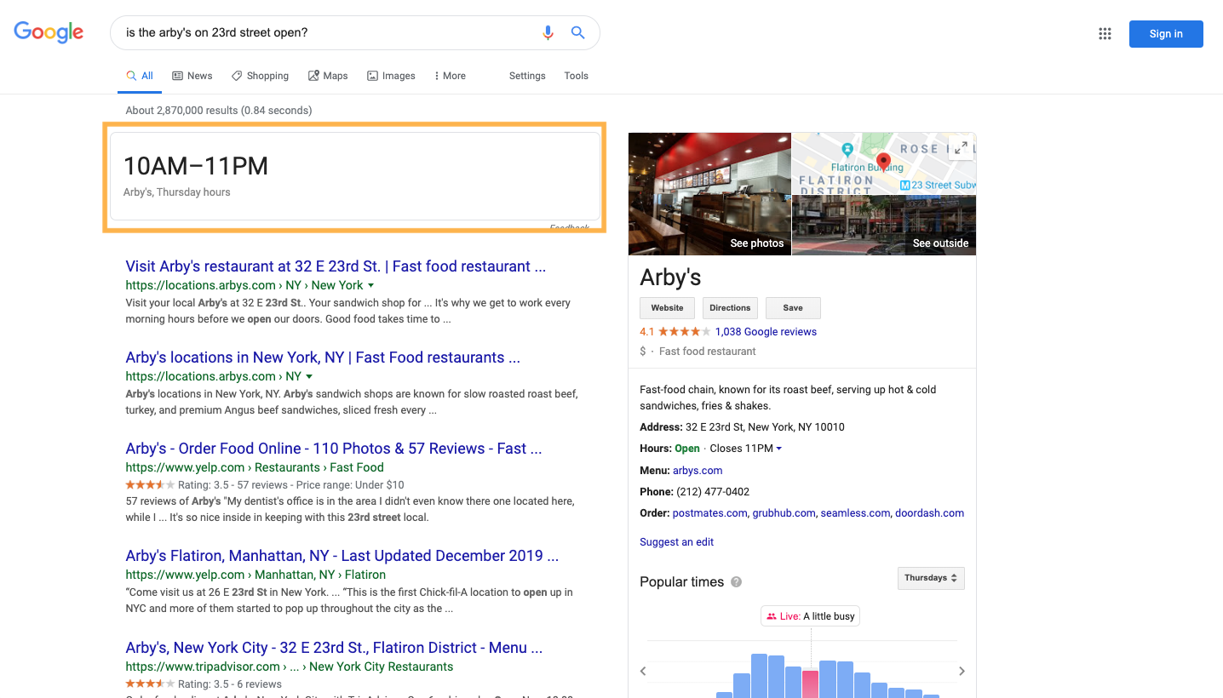The image size is (1223, 698).
Task: Expand the dropdown arrow beside New York breadcrumb
Action: click(370, 285)
